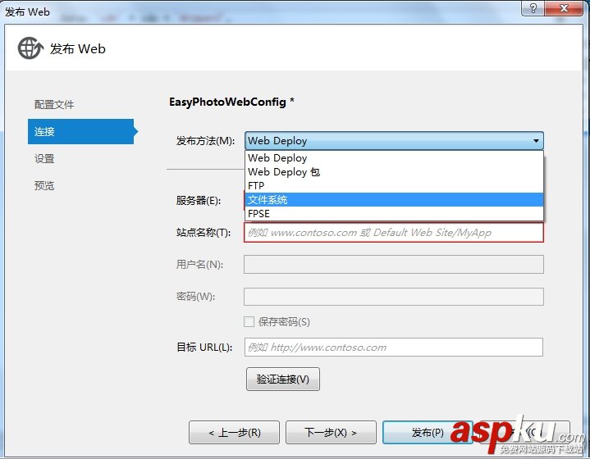This screenshot has height=459, width=590.
Task: Select the 连接 step
Action: click(x=81, y=132)
